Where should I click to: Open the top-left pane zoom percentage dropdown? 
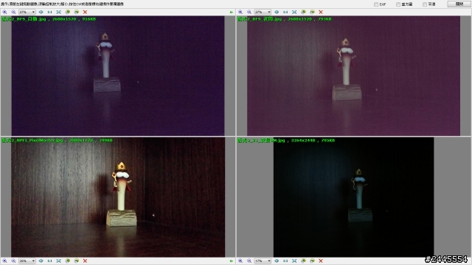(27, 12)
